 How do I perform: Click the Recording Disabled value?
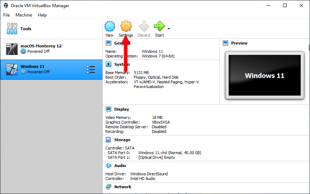159,131
